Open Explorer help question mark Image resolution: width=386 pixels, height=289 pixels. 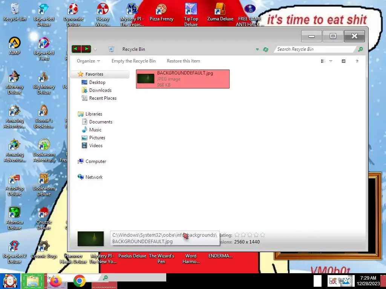tap(357, 61)
